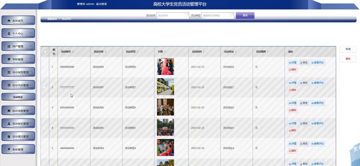The height and width of the screenshot is (166, 360).
Task: Sort by the 活动地址 column sort icon
Action: point(236,52)
